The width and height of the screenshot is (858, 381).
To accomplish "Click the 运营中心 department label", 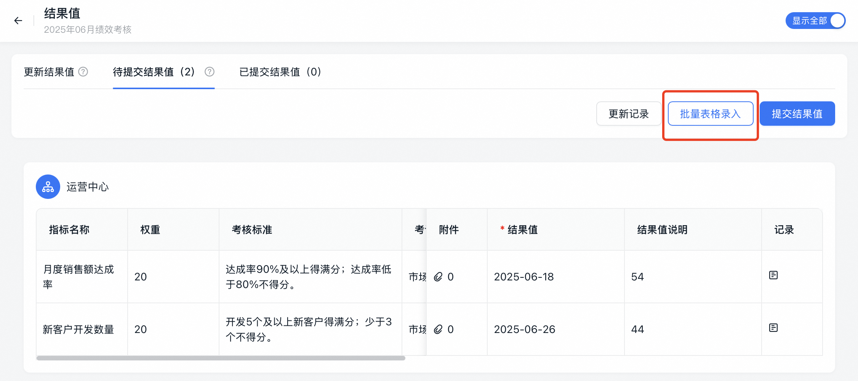I will coord(88,187).
